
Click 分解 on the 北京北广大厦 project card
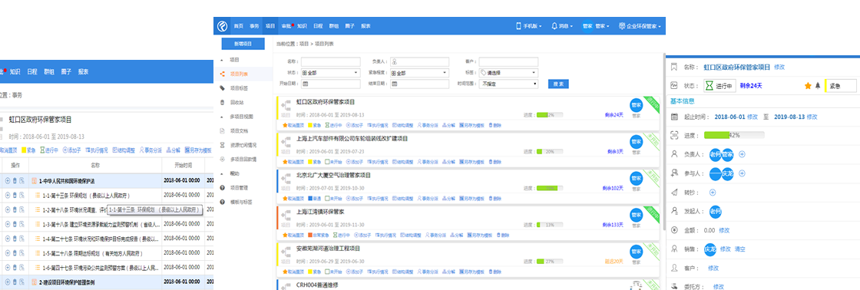pyautogui.click(x=448, y=199)
